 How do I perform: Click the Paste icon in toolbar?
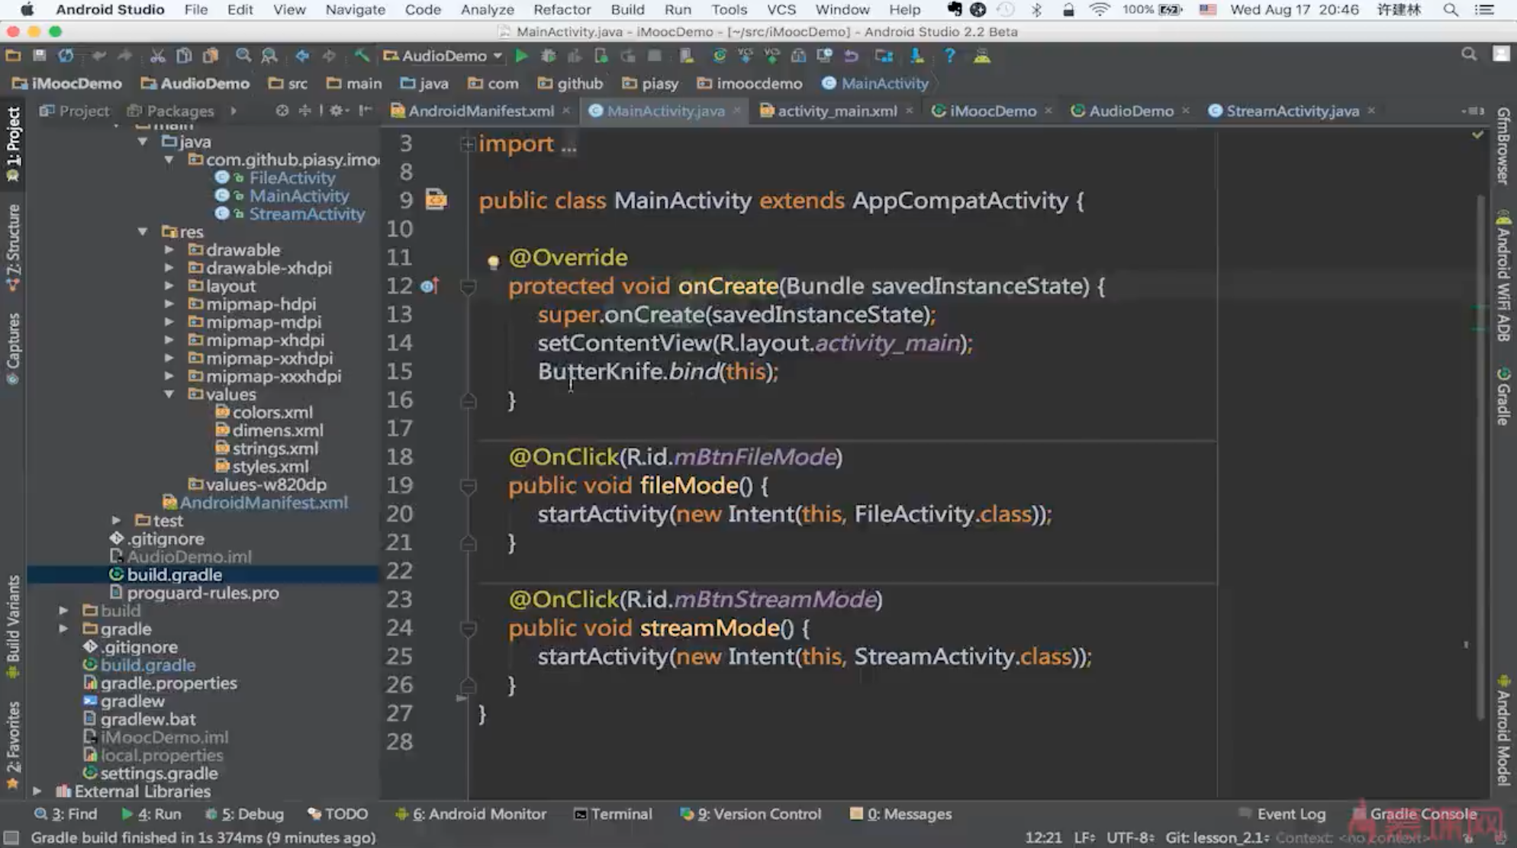coord(211,56)
